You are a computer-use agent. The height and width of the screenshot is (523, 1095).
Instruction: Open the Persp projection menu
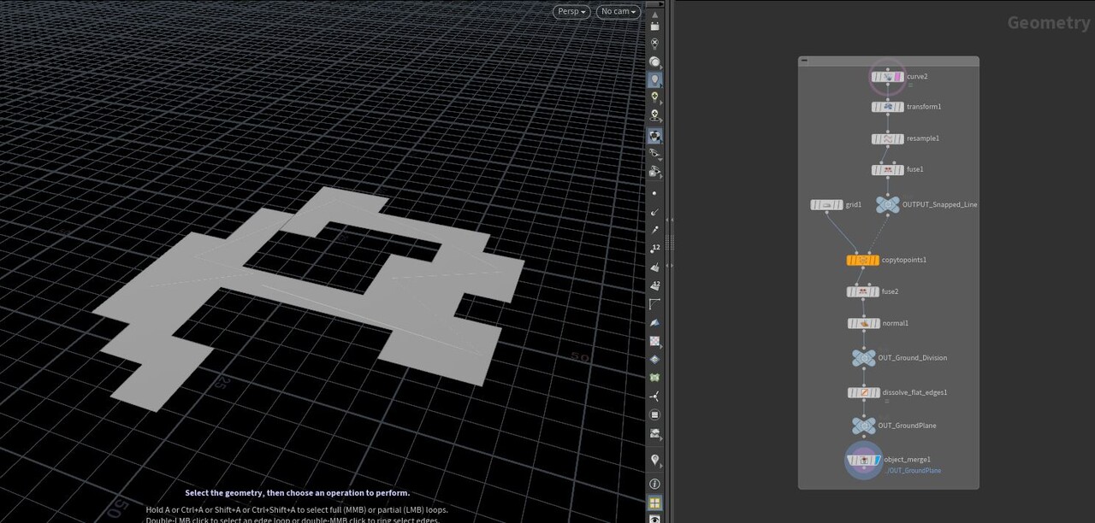[570, 11]
